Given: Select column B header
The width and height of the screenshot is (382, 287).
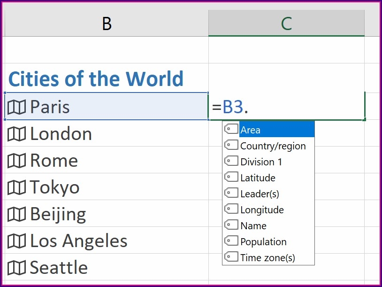Looking at the screenshot, I should point(107,23).
